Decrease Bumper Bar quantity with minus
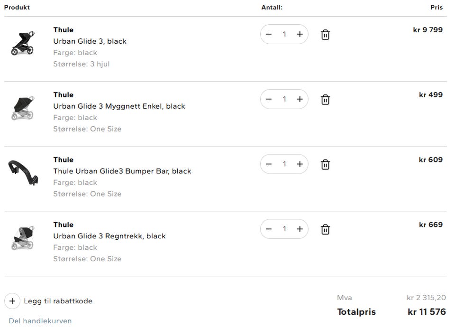 [x=269, y=164]
